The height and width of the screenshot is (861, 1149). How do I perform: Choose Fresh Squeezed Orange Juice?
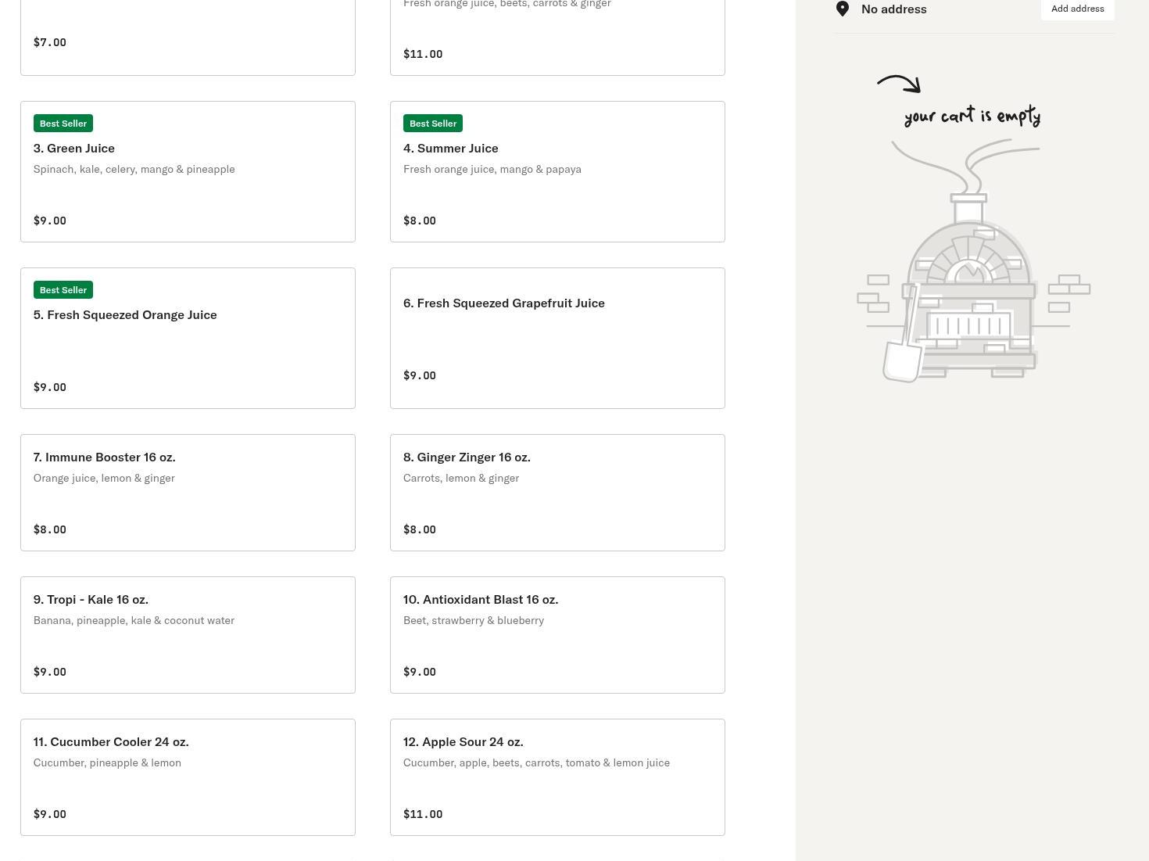[x=188, y=339]
